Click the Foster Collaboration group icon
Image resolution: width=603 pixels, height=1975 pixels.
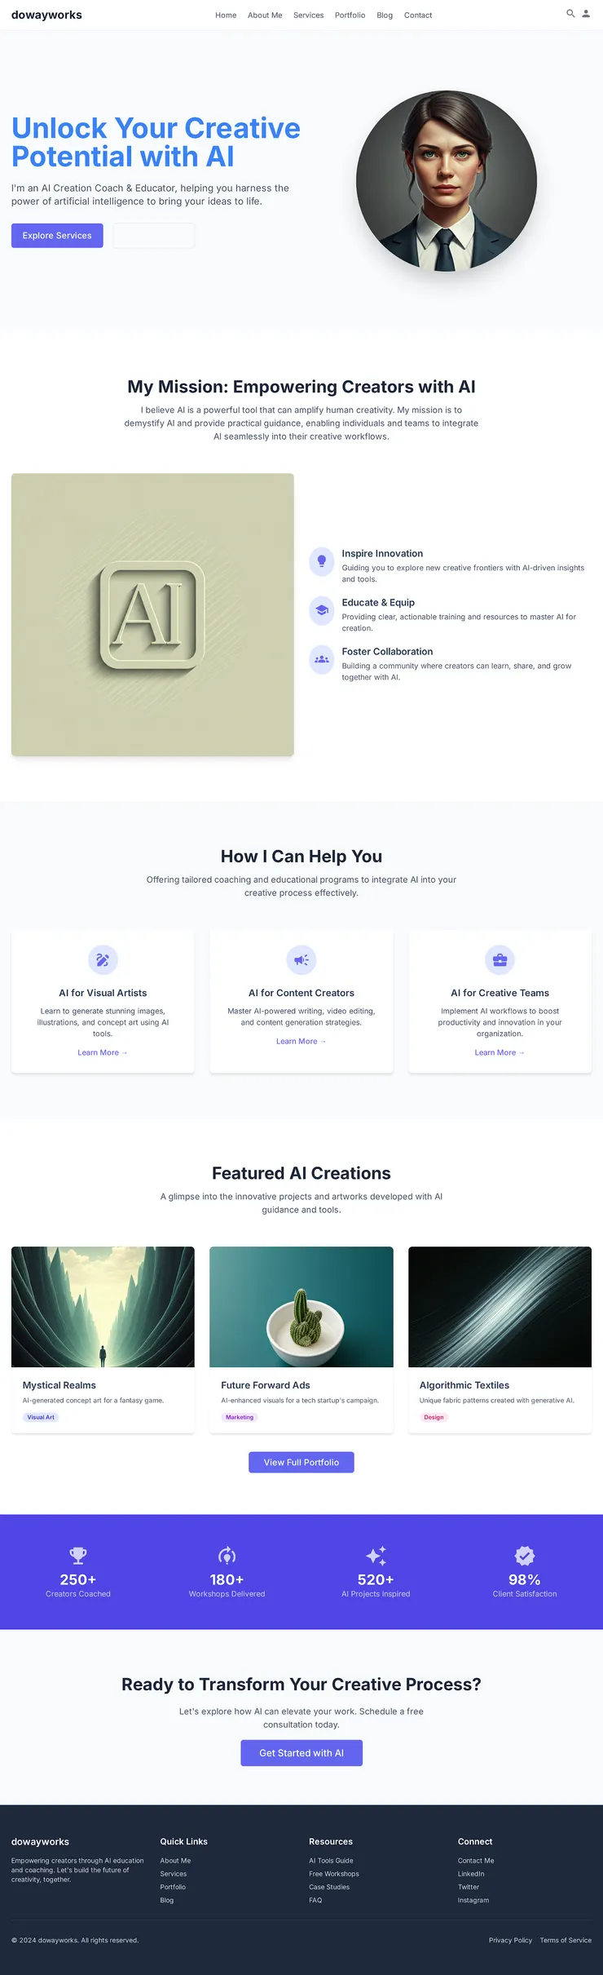[322, 658]
